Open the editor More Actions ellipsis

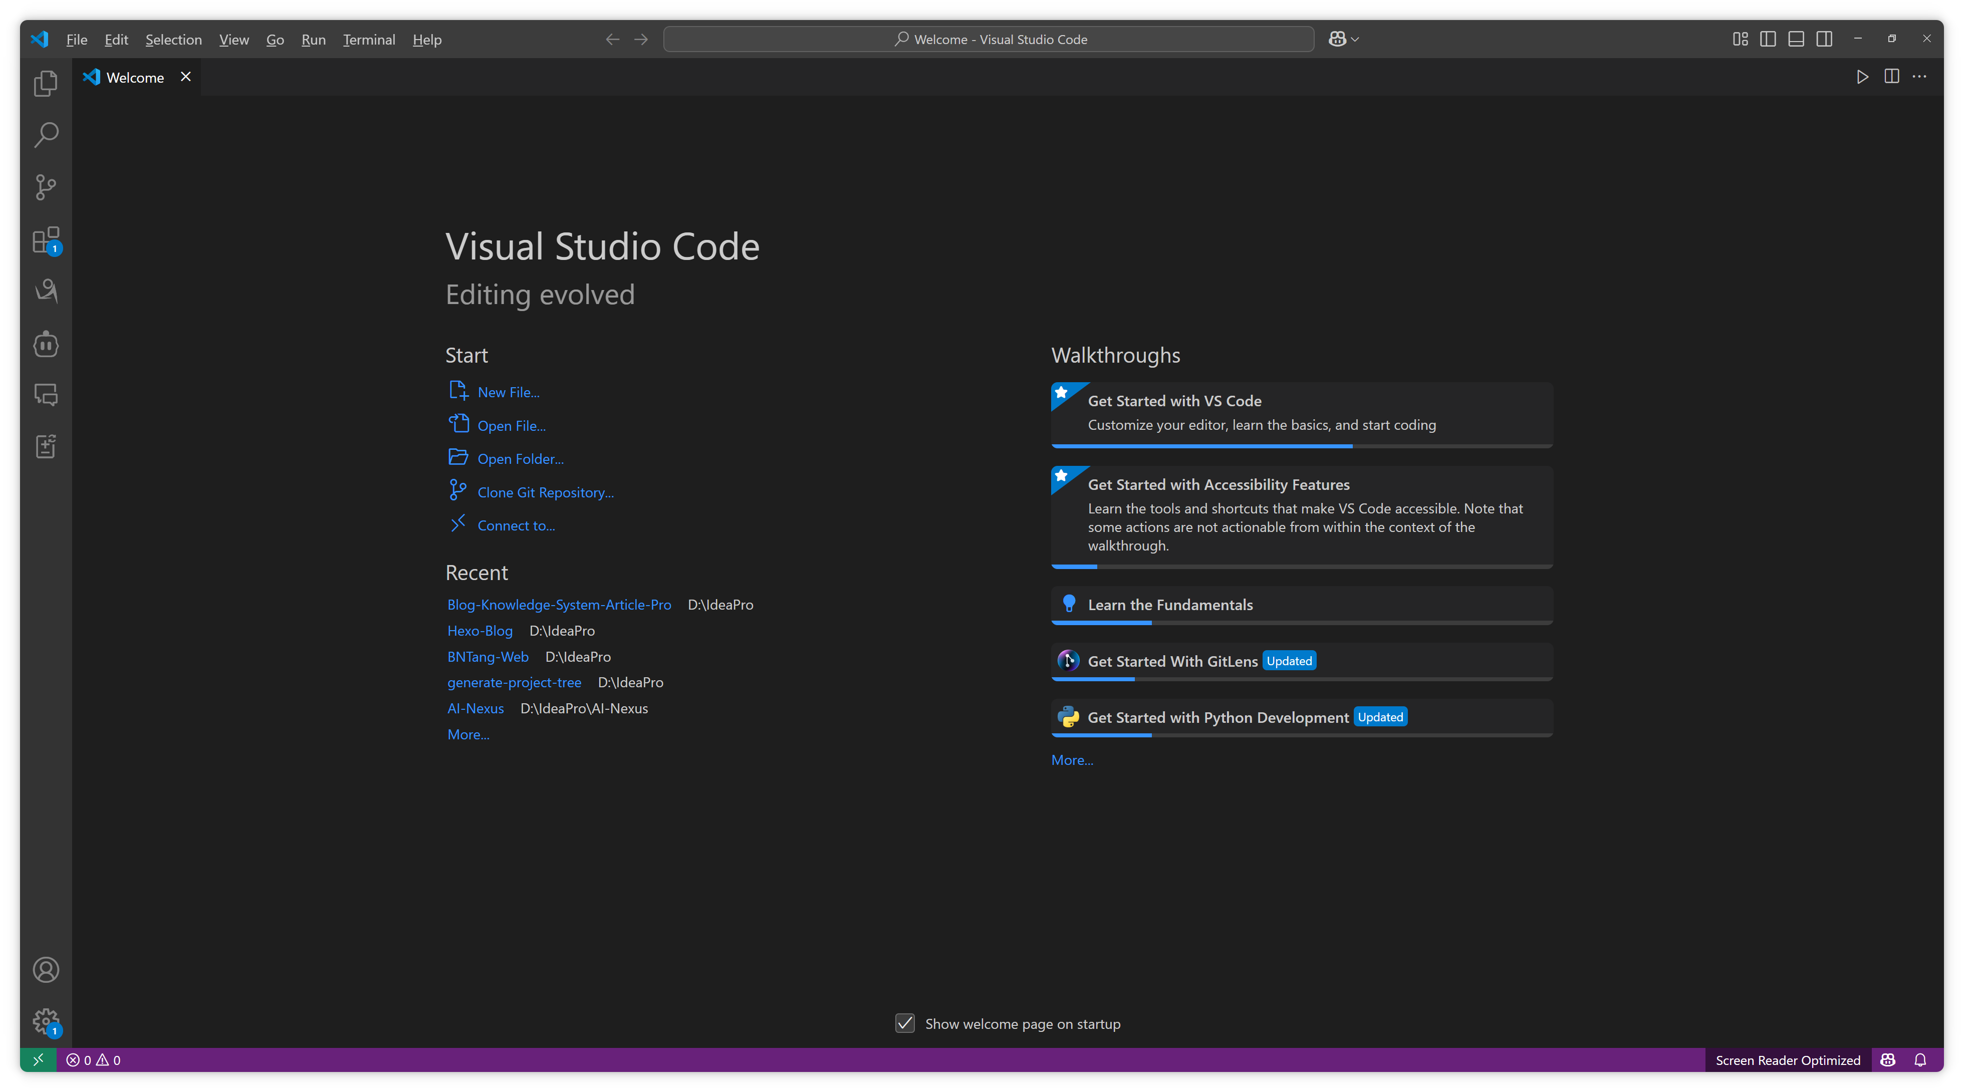pyautogui.click(x=1920, y=76)
